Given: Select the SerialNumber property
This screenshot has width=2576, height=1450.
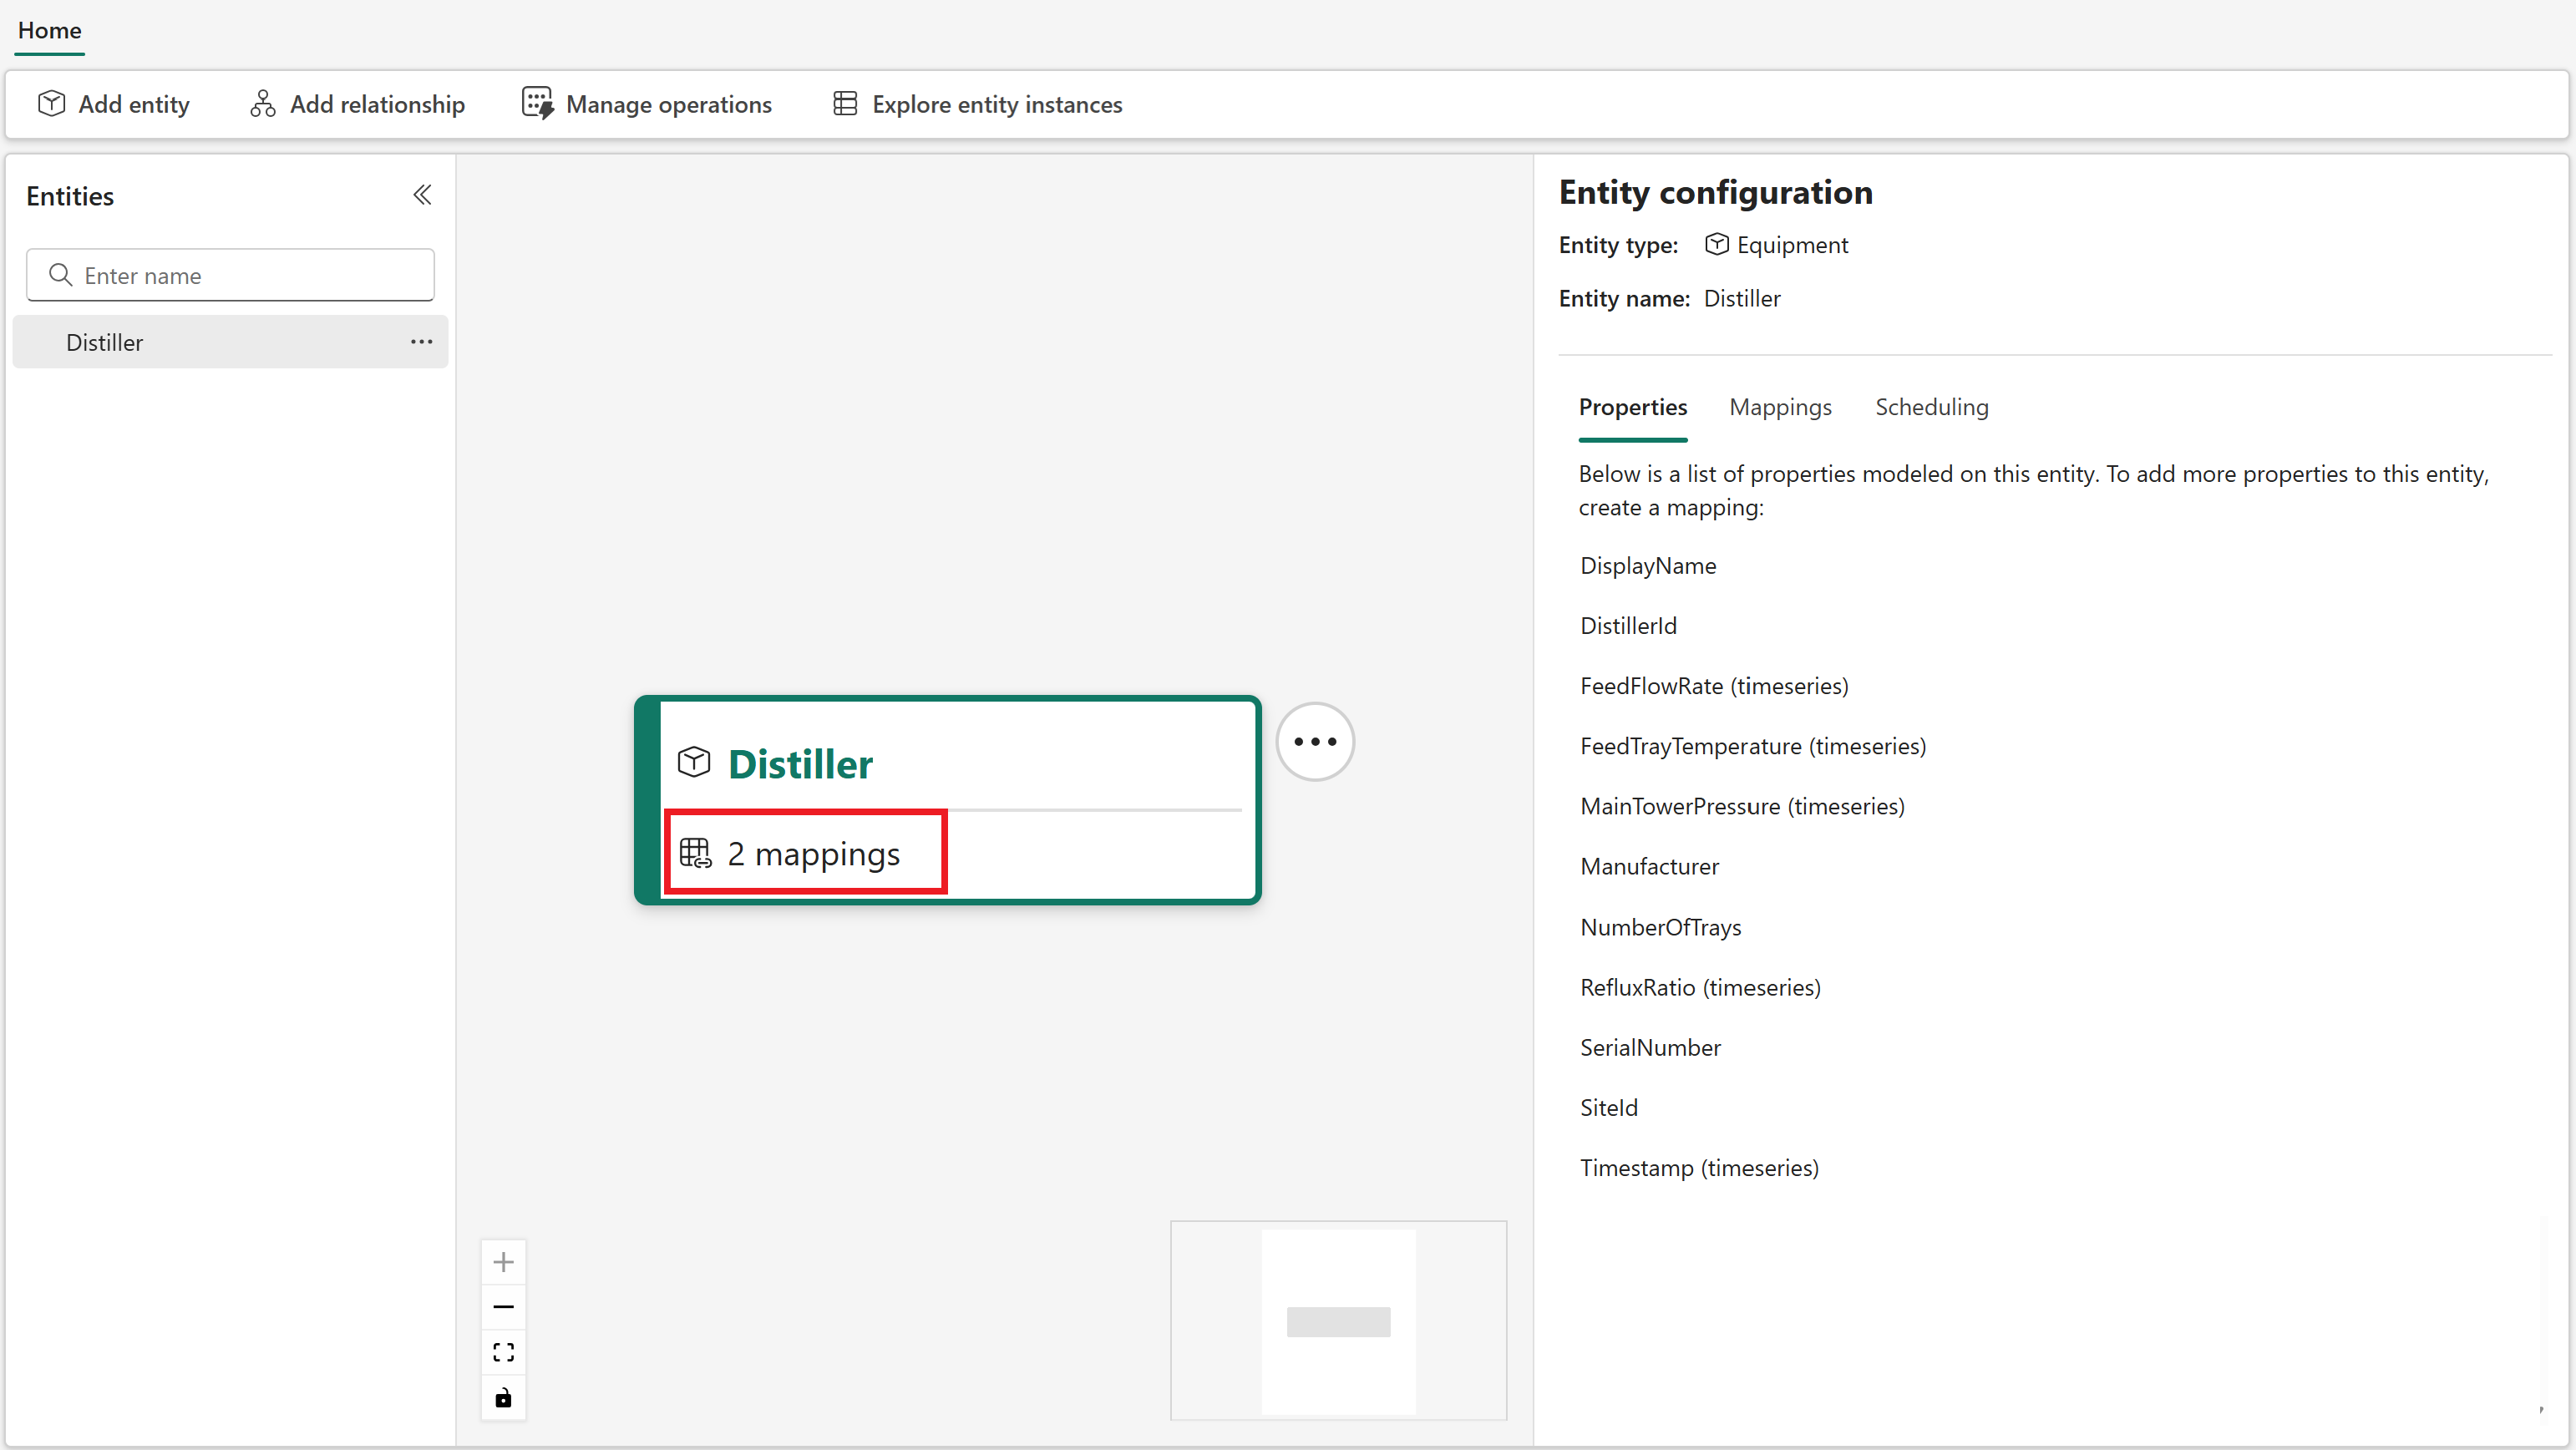Looking at the screenshot, I should [x=1650, y=1047].
